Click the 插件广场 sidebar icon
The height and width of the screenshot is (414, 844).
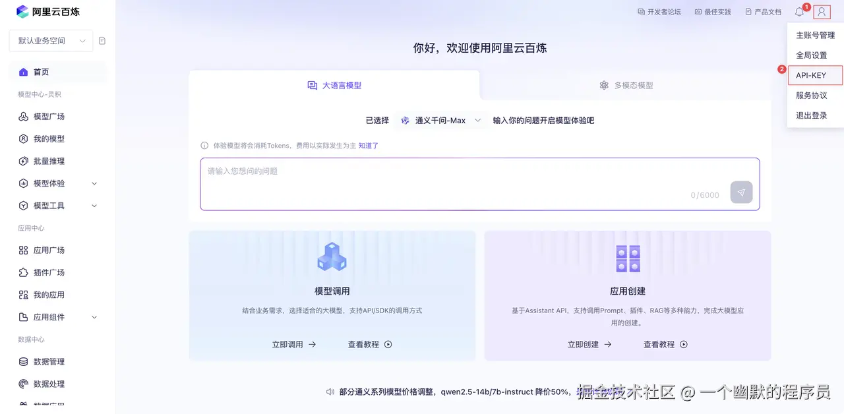click(x=23, y=272)
